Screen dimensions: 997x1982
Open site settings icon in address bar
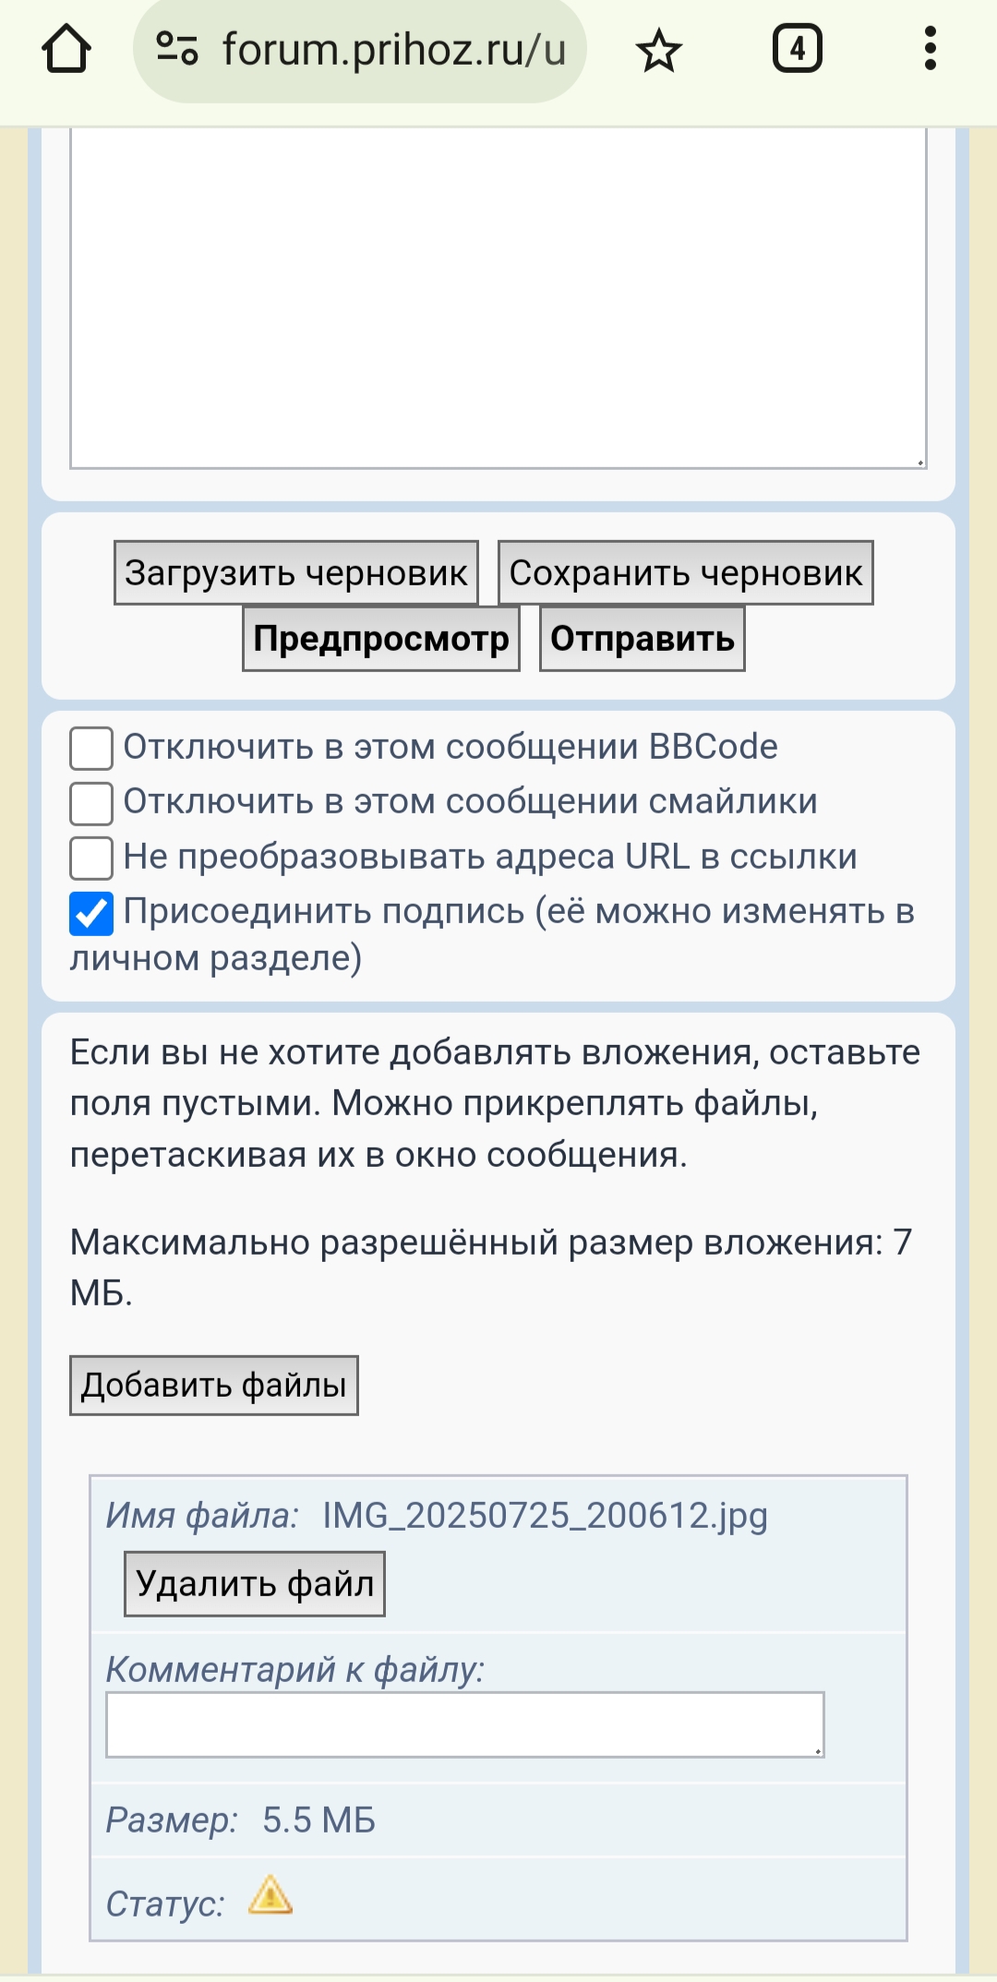click(x=176, y=50)
